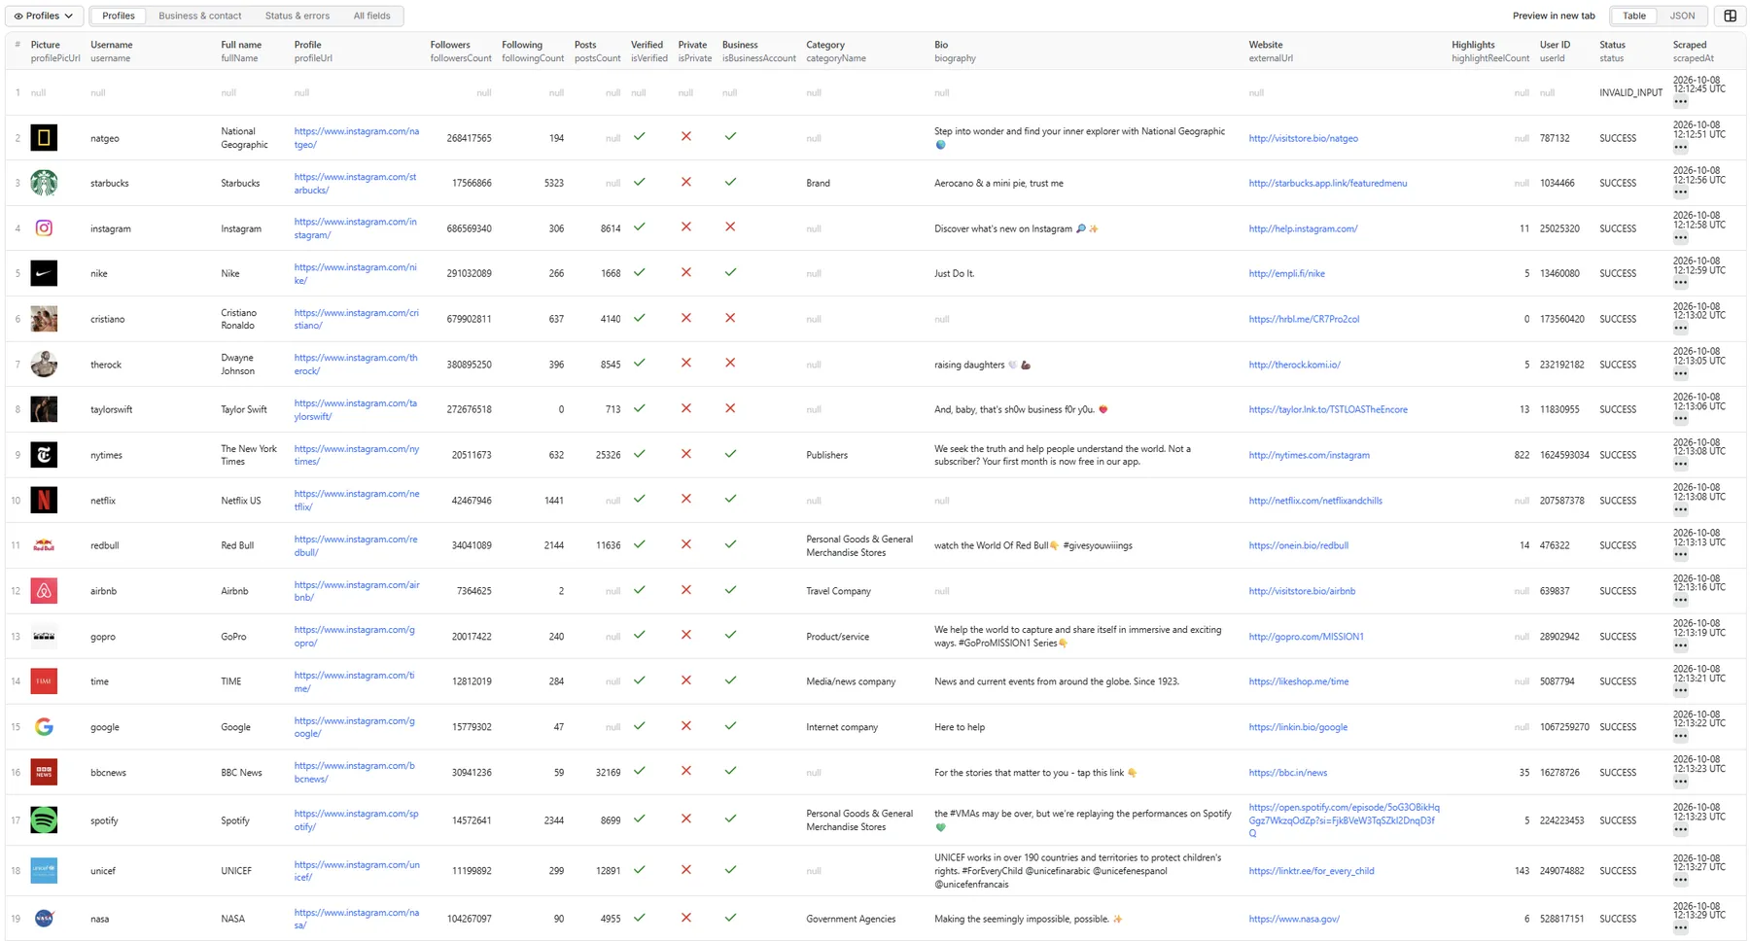
Task: Open the three-dot menu in natgeo row
Action: click(1680, 148)
